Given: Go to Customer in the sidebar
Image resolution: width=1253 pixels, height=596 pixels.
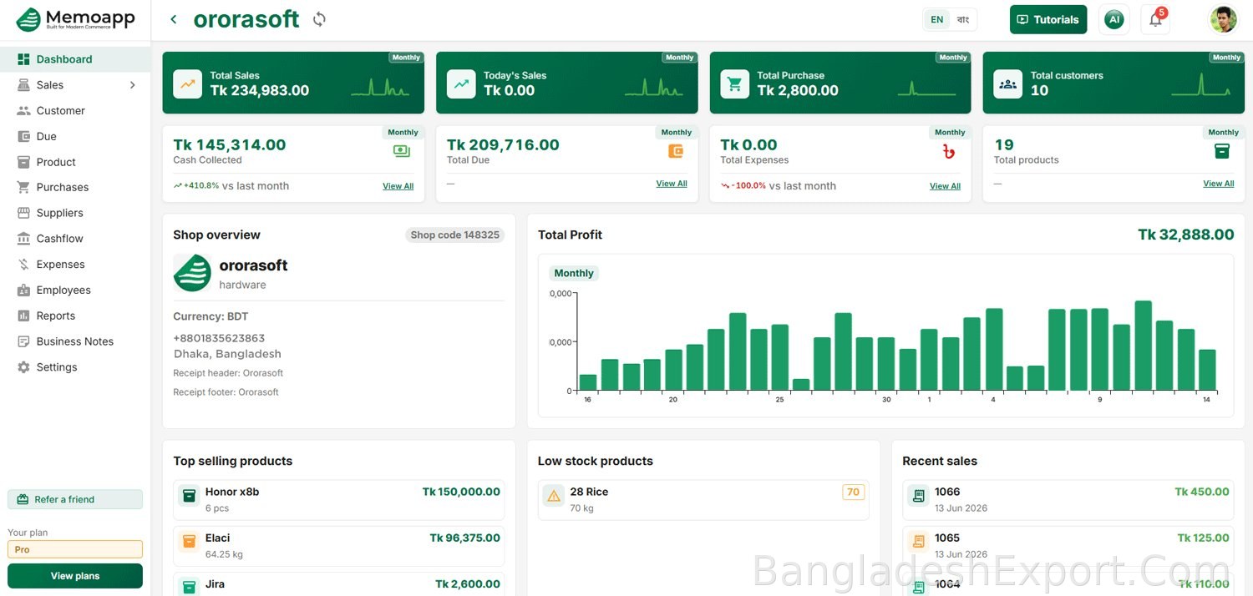Looking at the screenshot, I should [75, 111].
